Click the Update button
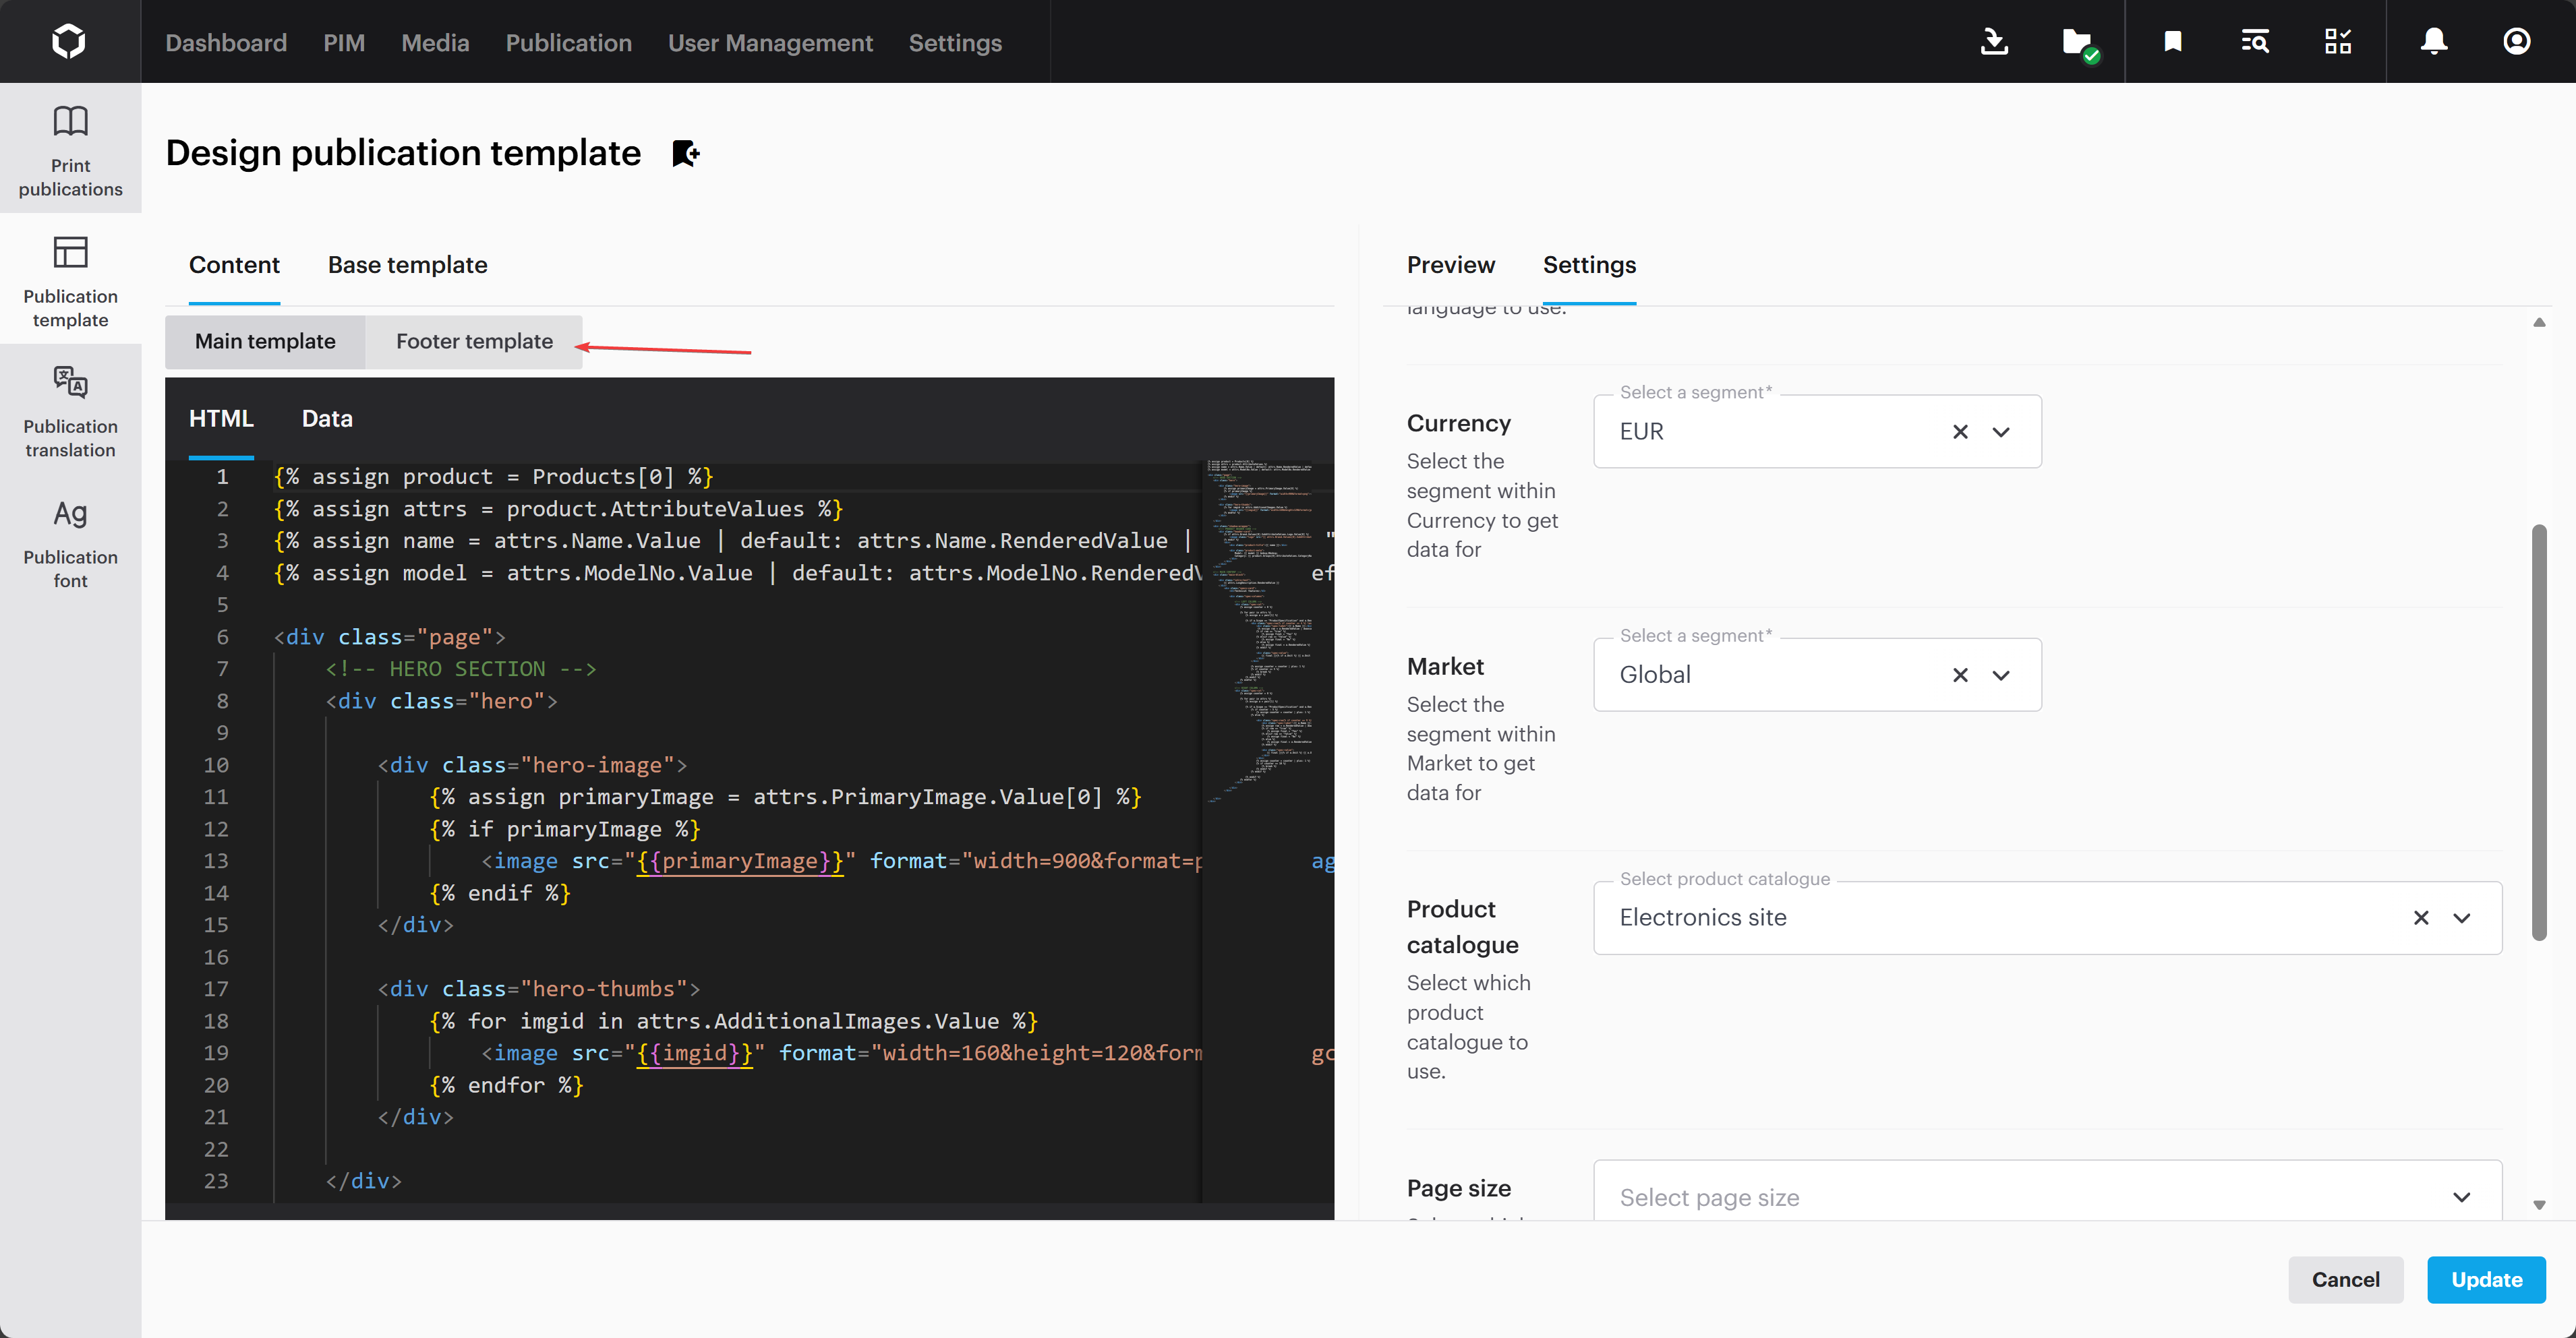Viewport: 2576px width, 1338px height. (x=2486, y=1280)
